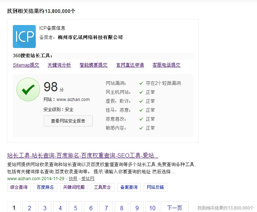Viewport: 257px width, 212px height.
Task: Click the 智能摘要提交 link
Action: point(93,65)
